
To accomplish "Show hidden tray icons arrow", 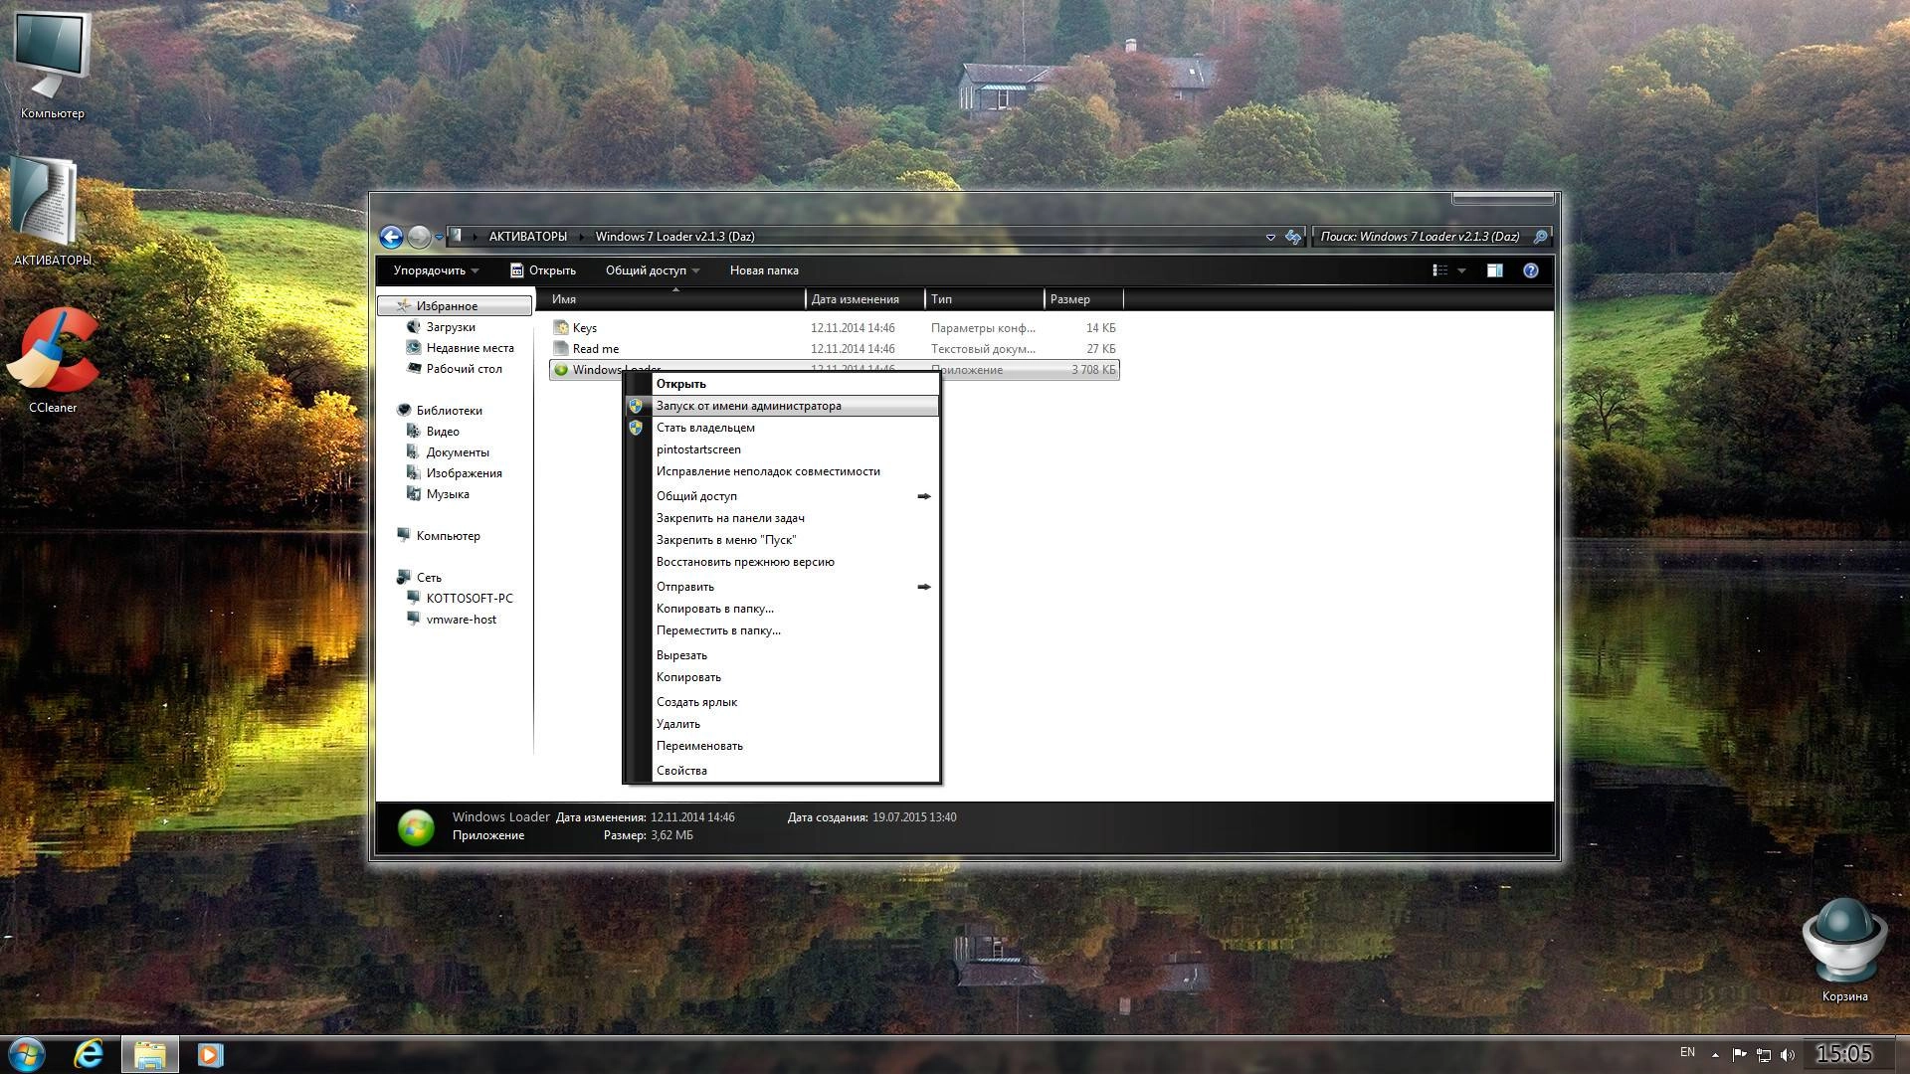I will [x=1715, y=1055].
